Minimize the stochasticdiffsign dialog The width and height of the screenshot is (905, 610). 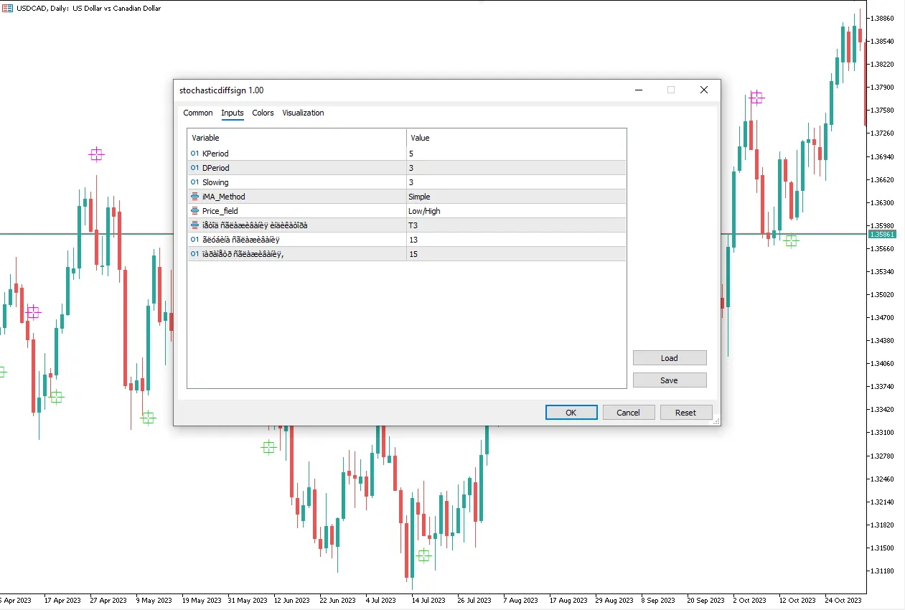click(x=638, y=90)
